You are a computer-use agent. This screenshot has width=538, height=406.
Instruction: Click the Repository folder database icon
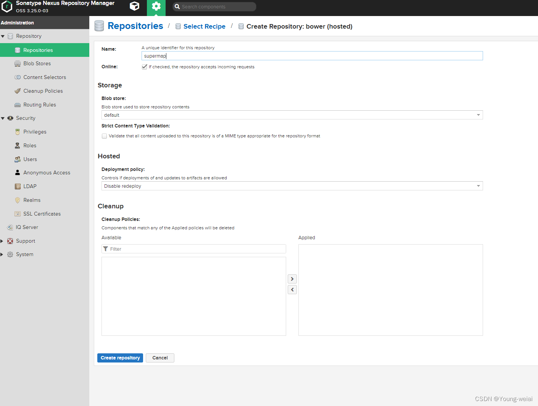tap(10, 36)
